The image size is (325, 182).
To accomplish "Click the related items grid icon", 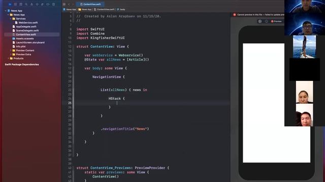I will point(64,4).
